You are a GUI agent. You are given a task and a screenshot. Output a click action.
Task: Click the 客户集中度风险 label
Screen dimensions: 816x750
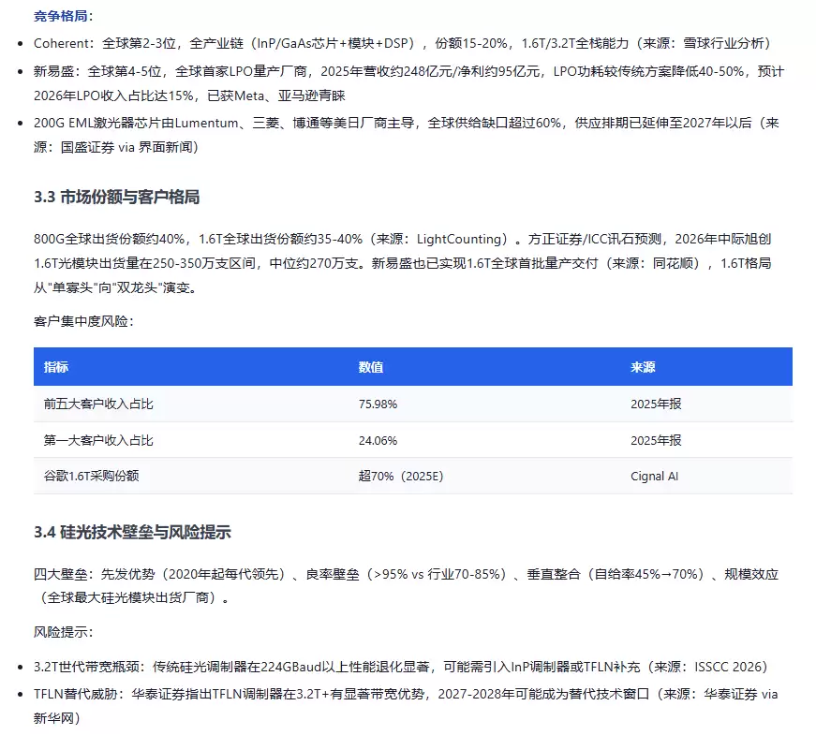(83, 321)
